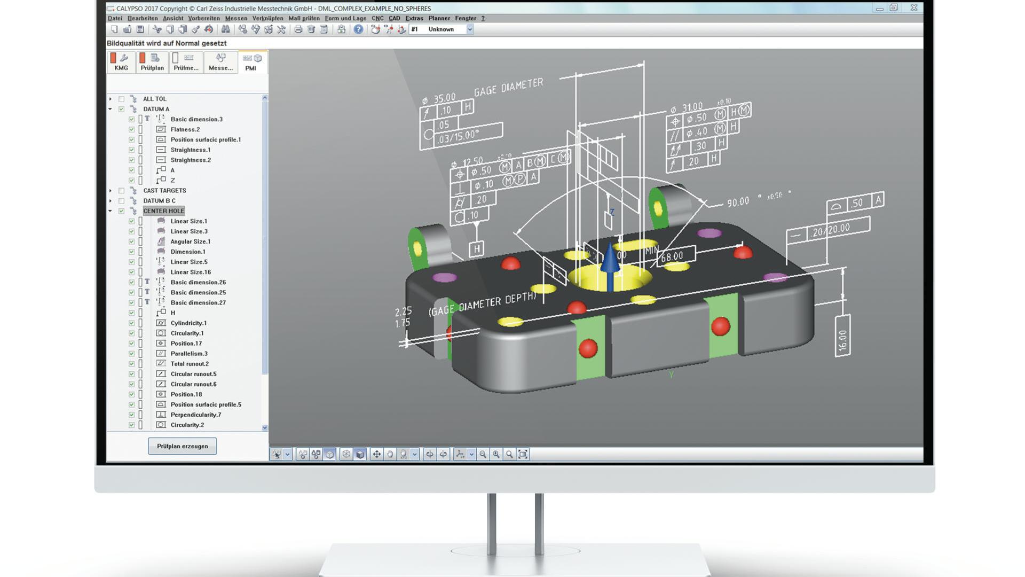This screenshot has height=577, width=1025.
Task: Click the zoom in magnifier icon
Action: (496, 454)
